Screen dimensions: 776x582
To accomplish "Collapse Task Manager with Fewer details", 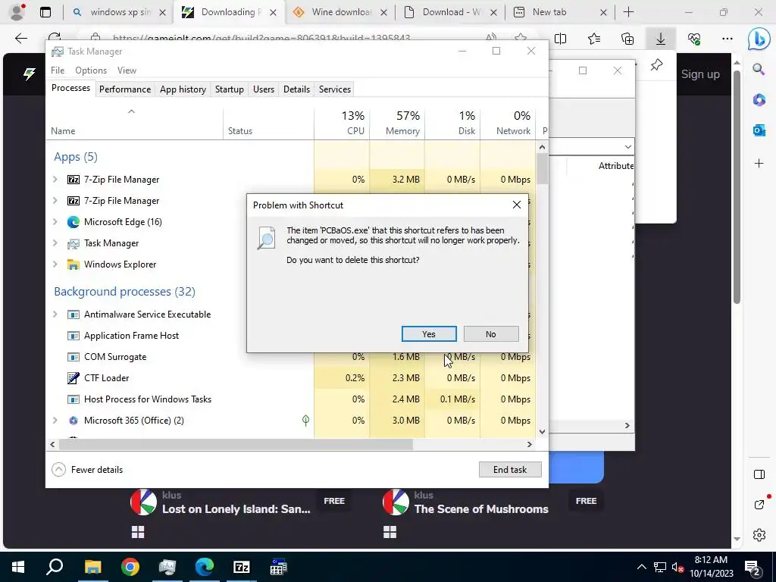I will (x=88, y=470).
